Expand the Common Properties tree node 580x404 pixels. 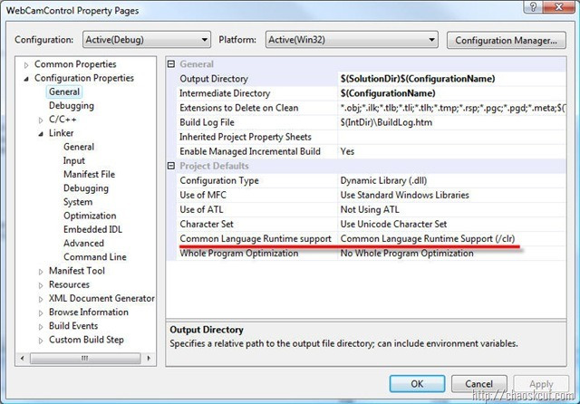point(26,65)
